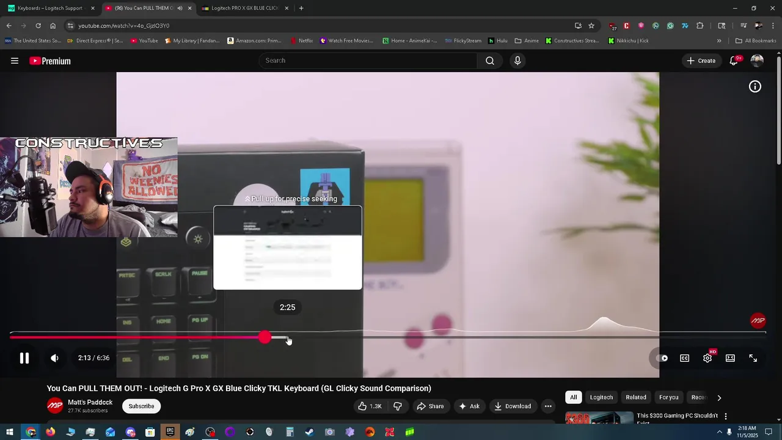Image resolution: width=782 pixels, height=440 pixels.
Task: Reload the current page
Action: click(38, 26)
